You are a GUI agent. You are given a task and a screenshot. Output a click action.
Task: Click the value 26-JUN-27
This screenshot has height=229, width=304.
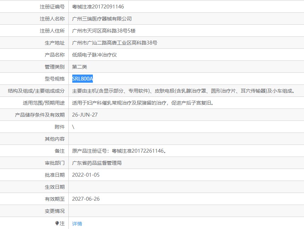point(85,115)
